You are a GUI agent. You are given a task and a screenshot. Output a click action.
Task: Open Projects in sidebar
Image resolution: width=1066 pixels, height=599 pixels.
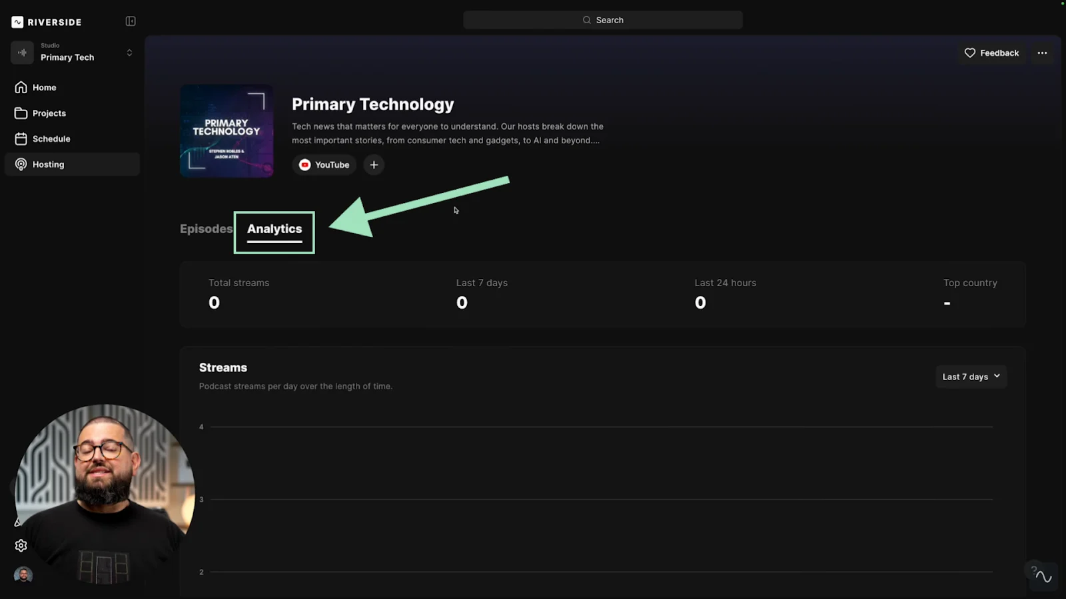click(x=72, y=113)
